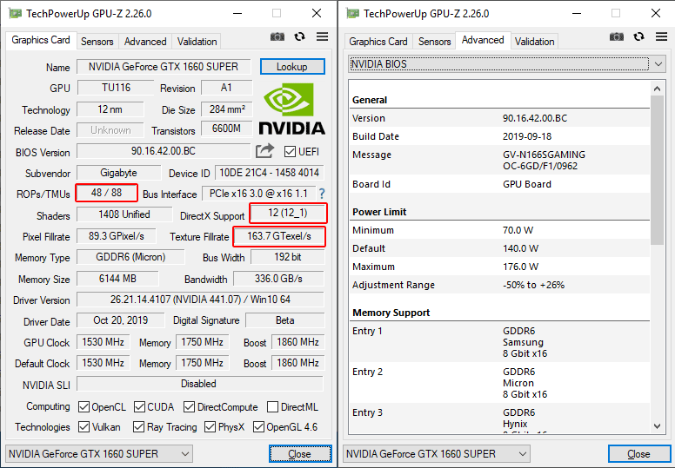Switch to Validation tab in right window
Viewport: 675px width, 468px height.
tap(534, 42)
